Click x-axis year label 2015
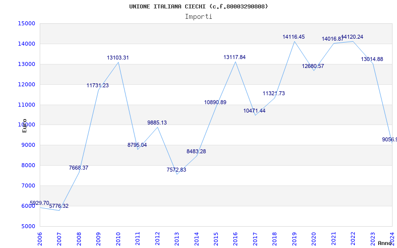Image resolution: width=397 pixels, height=248 pixels. click(x=216, y=239)
